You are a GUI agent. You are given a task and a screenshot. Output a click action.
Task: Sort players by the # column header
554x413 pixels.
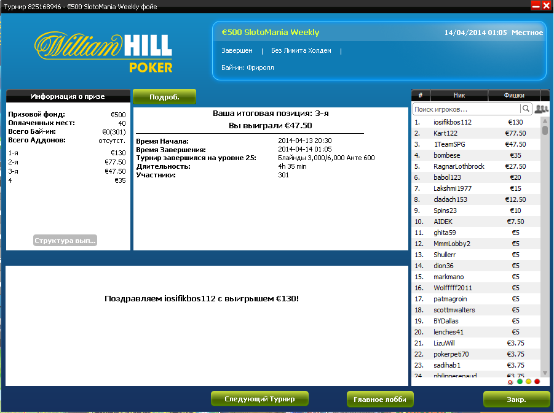point(421,95)
